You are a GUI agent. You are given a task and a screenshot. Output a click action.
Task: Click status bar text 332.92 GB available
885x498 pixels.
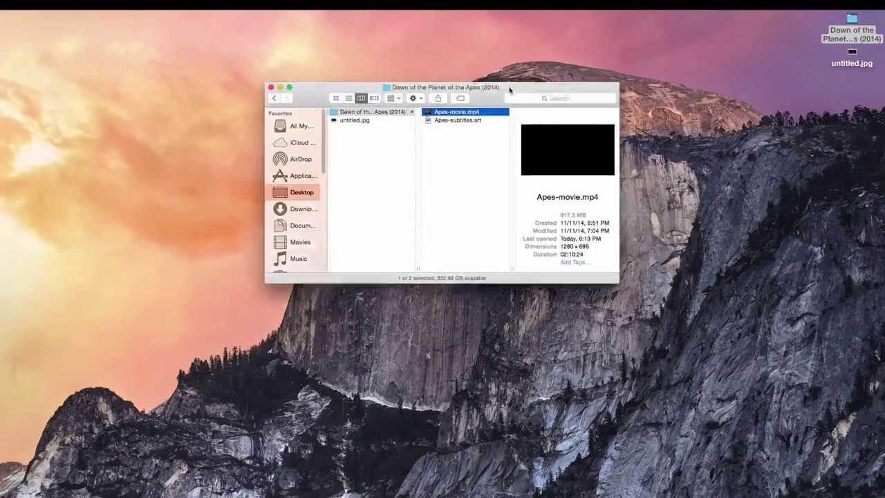460,278
